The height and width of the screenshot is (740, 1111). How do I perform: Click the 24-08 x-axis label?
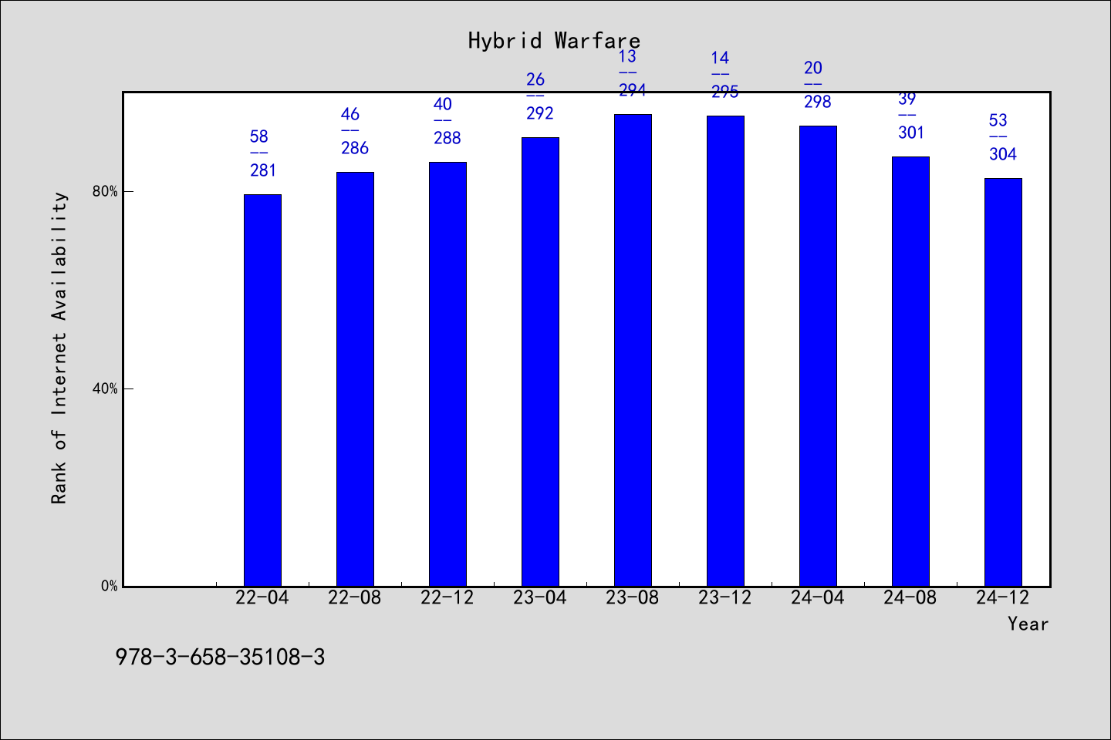(910, 597)
